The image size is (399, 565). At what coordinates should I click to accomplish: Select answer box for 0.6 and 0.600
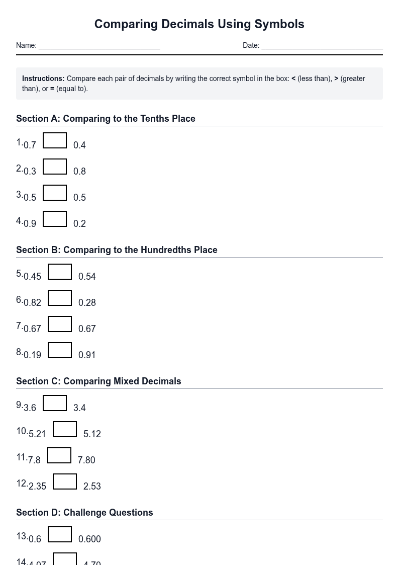tap(60, 534)
